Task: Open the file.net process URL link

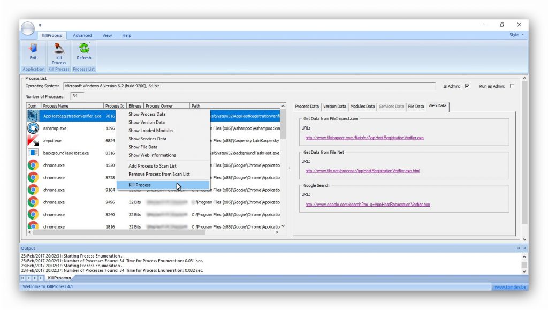Action: (x=363, y=171)
